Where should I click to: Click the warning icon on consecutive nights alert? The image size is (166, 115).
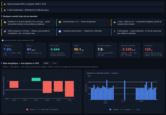click(x=5, y=10)
